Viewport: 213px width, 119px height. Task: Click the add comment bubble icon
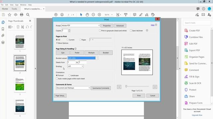pyautogui.click(x=134, y=15)
